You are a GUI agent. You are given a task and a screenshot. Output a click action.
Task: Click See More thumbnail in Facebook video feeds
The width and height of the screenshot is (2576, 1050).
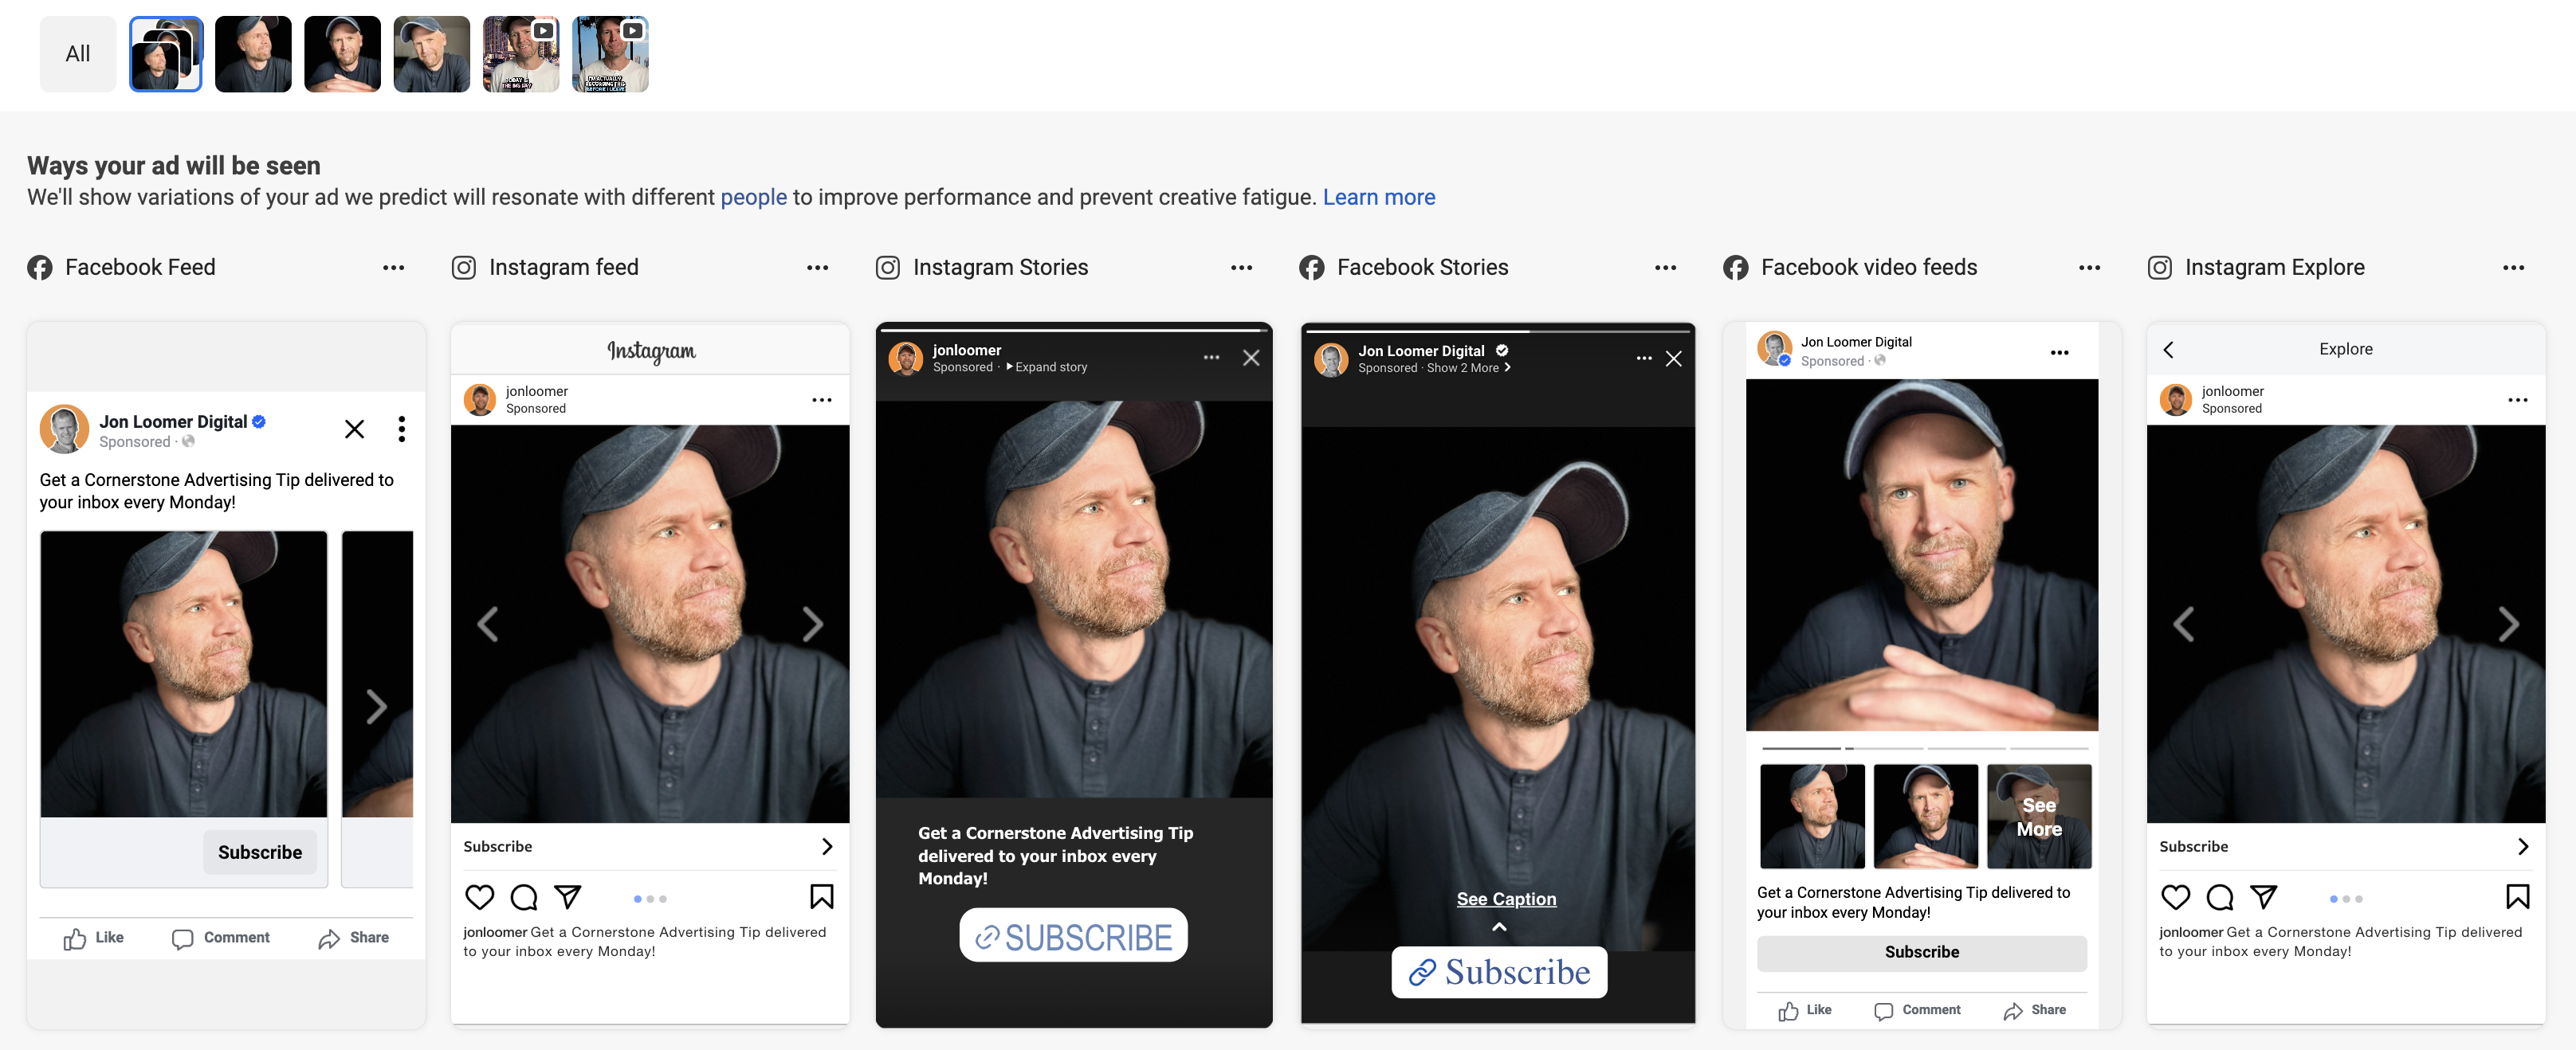click(2039, 817)
